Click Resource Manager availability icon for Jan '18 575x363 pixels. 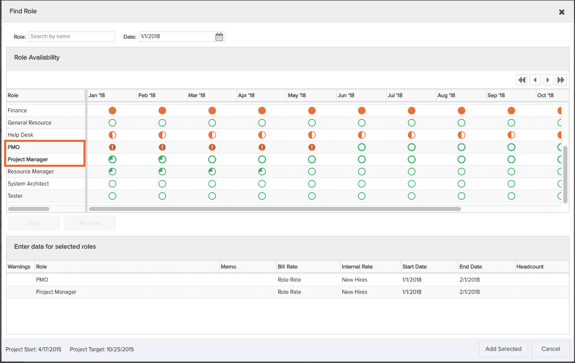click(x=112, y=171)
